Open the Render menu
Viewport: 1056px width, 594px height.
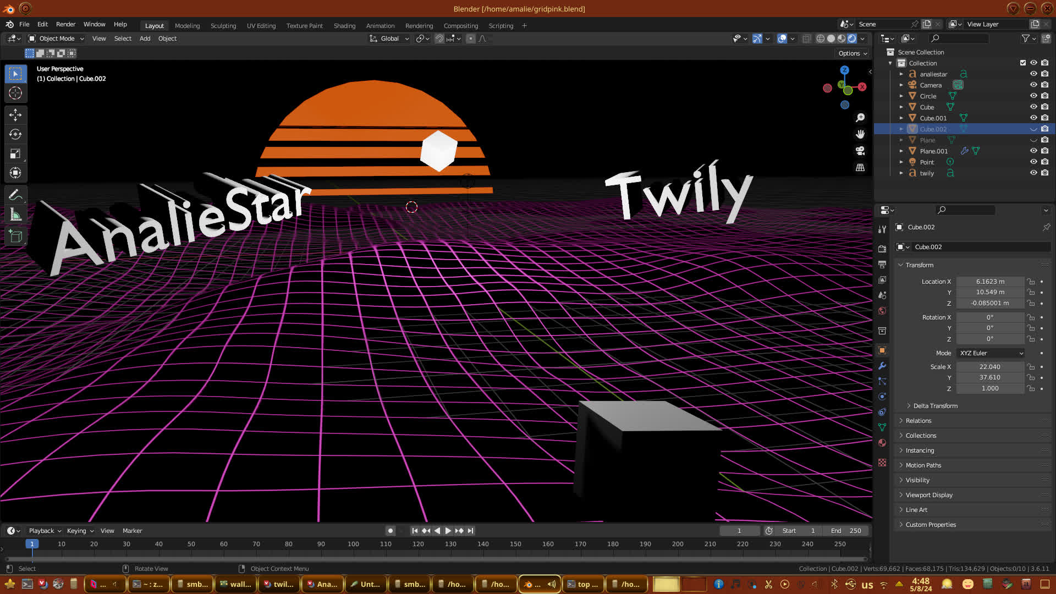click(x=65, y=24)
